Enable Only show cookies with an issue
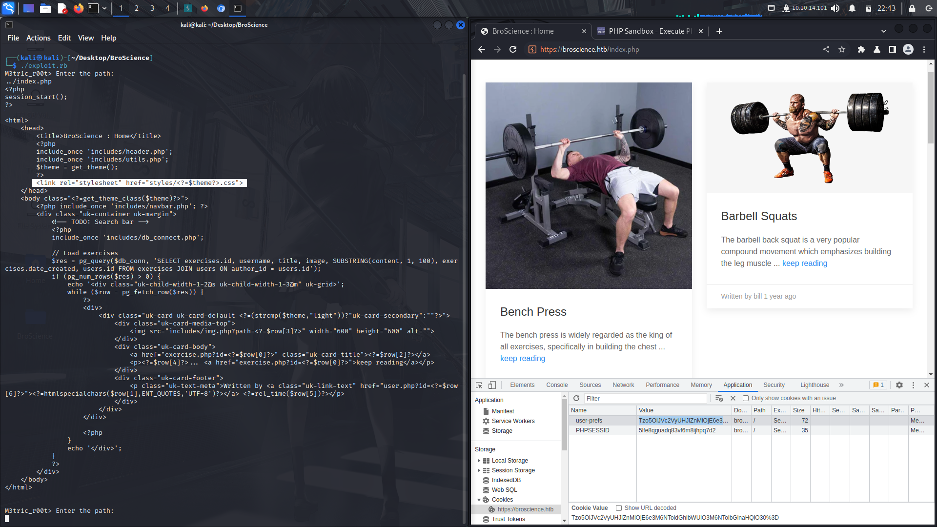This screenshot has width=937, height=527. point(746,398)
